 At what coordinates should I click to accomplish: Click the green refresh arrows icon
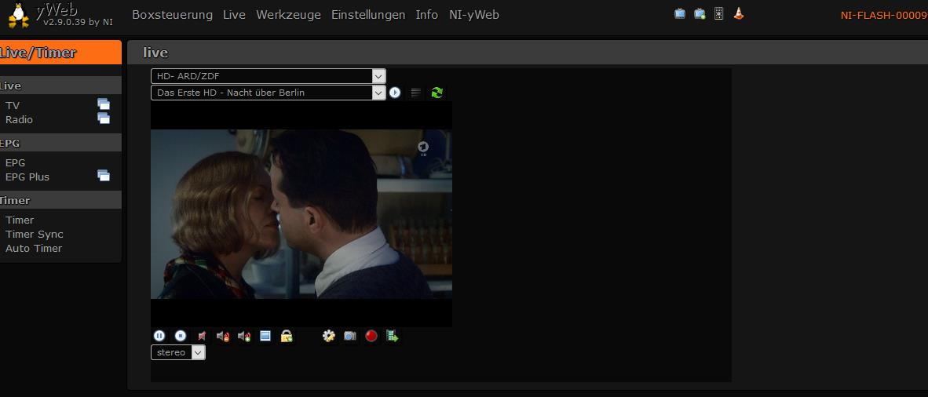[x=437, y=93]
